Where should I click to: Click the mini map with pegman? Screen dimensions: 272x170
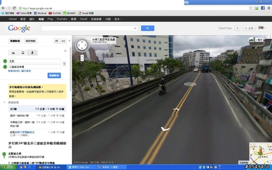click(261, 153)
